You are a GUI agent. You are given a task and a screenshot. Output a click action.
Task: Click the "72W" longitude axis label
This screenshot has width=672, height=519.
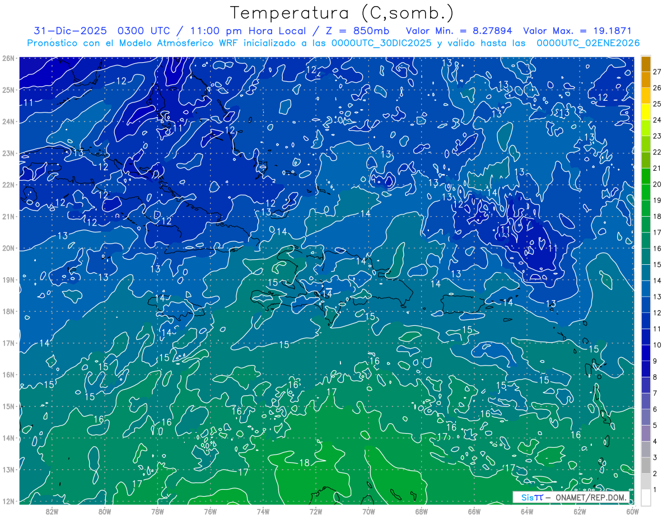click(316, 511)
